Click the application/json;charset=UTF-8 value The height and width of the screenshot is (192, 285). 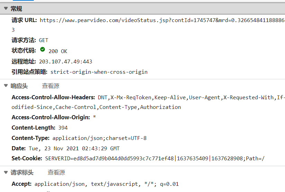click(x=99, y=138)
